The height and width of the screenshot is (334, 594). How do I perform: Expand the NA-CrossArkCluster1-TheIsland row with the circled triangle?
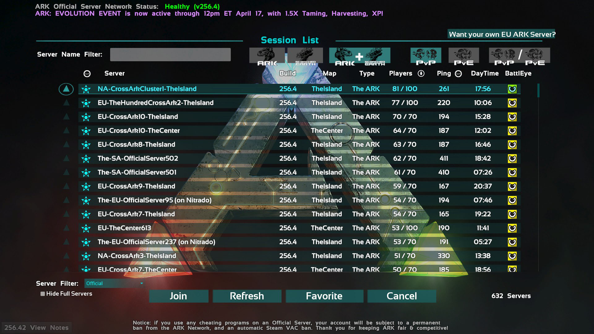pyautogui.click(x=66, y=89)
